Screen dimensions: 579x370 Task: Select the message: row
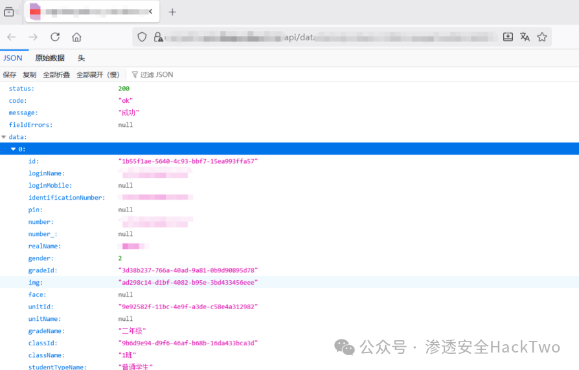pos(289,113)
